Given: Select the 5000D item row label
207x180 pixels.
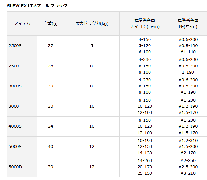Looking at the screenshot, I should (x=15, y=167).
